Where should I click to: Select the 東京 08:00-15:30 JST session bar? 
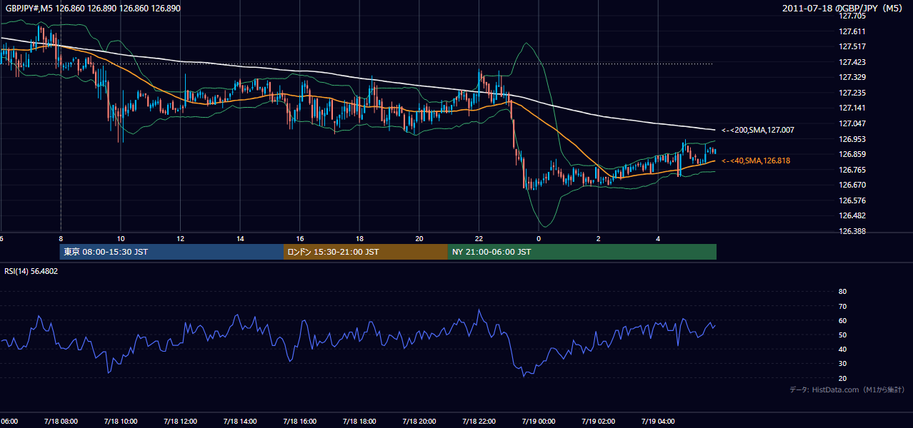172,252
